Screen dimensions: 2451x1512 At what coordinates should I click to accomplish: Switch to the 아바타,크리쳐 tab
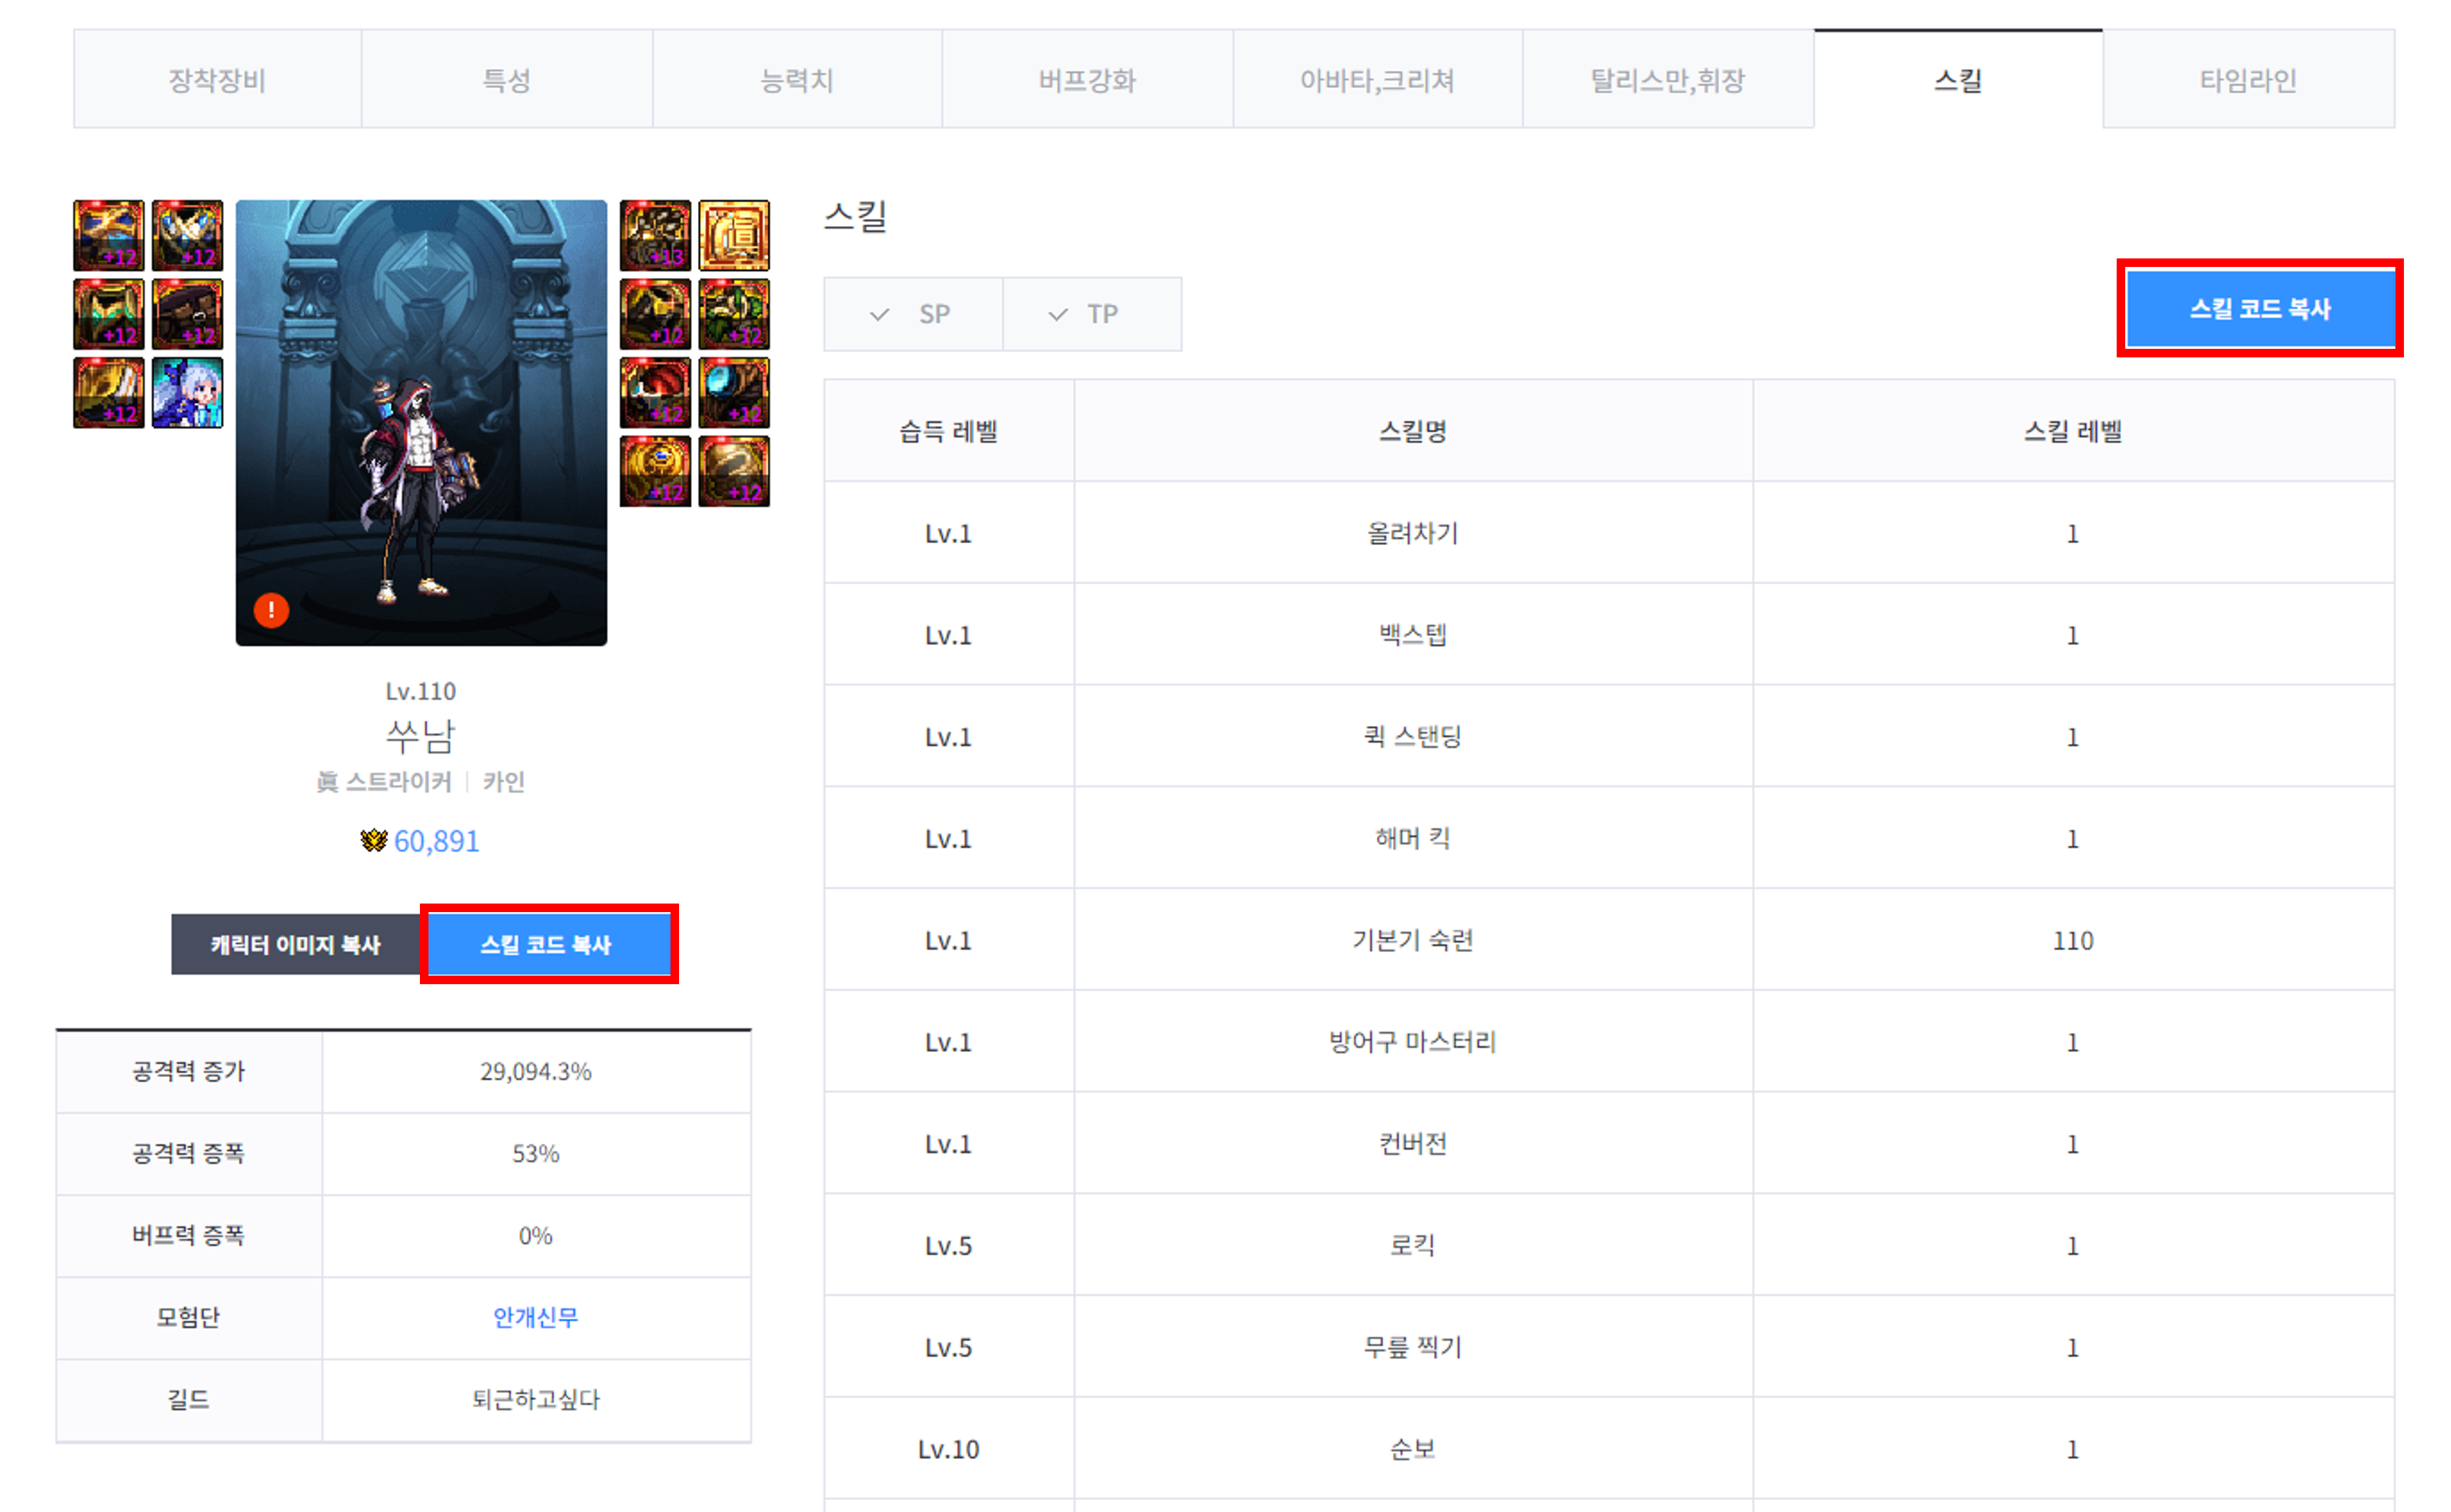click(1376, 79)
